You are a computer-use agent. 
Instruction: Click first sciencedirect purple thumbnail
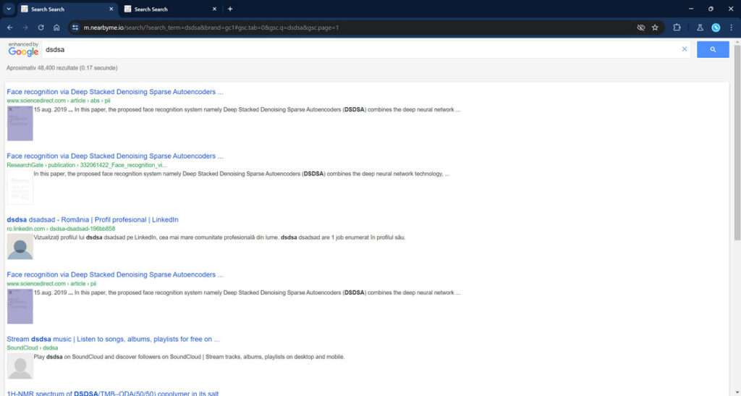[20, 123]
